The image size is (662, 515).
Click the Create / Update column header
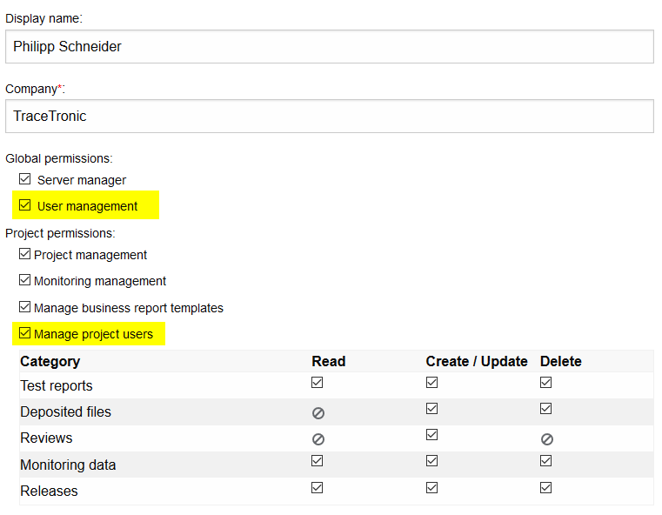[x=477, y=361]
